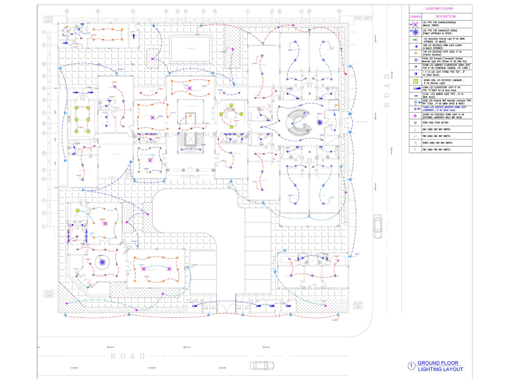Select the compact fluorescent surface mounted light symbol

tap(416, 60)
